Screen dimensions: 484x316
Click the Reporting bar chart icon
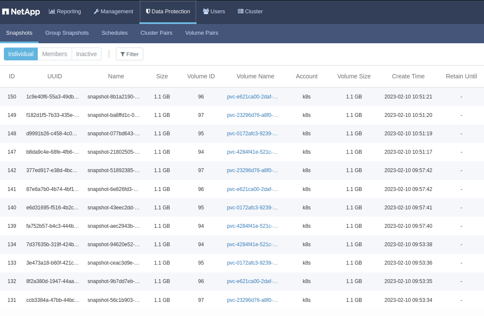pyautogui.click(x=52, y=12)
